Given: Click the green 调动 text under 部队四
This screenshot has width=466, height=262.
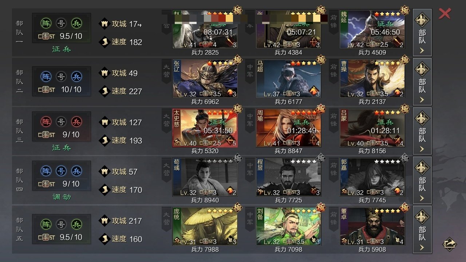Looking at the screenshot, I should click(62, 197).
